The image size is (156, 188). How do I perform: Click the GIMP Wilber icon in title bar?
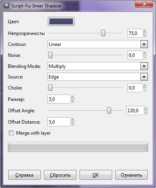click(x=6, y=6)
